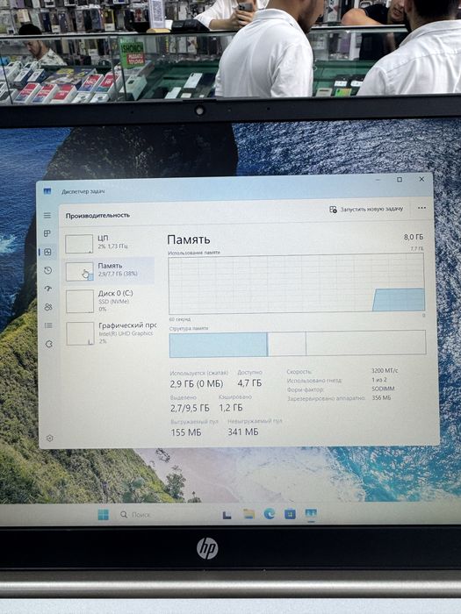Click the 'Производительность' page heading
This screenshot has height=614, width=461.
97,216
